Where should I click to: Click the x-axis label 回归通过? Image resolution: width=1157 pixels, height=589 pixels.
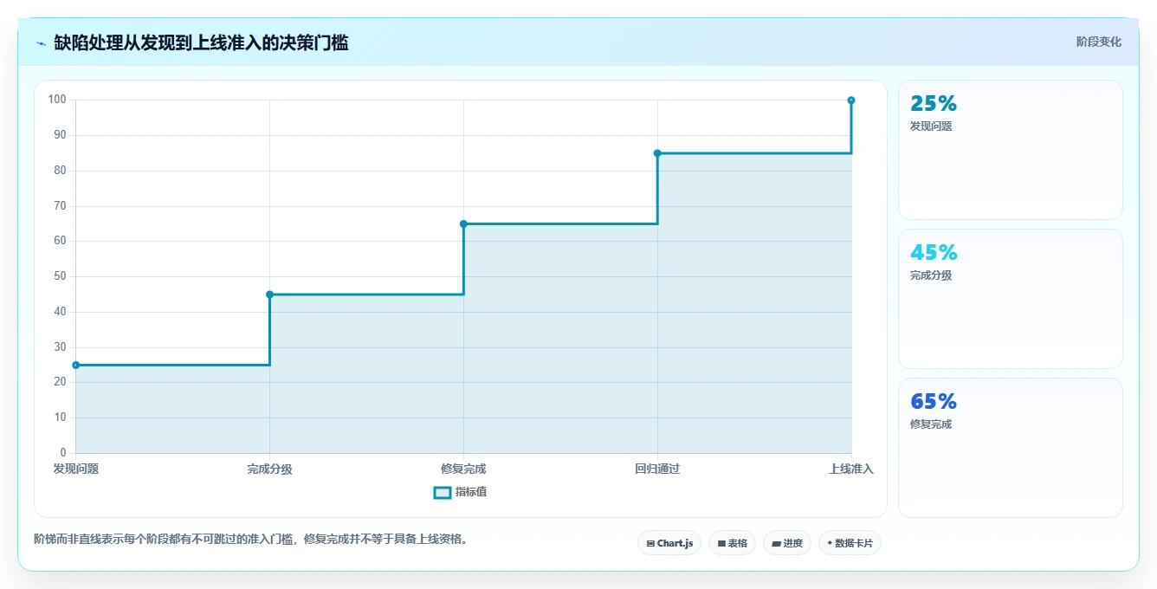657,469
